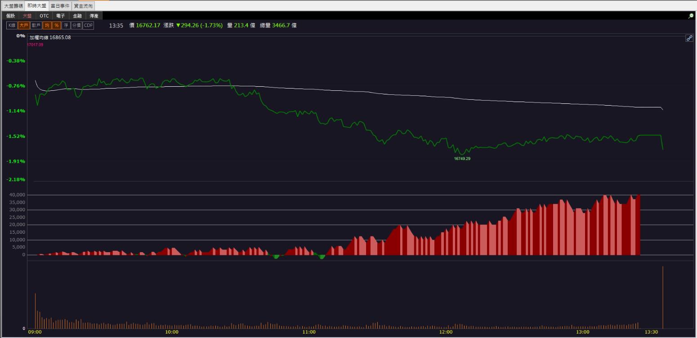Toggle the 散戶 indicator button

(x=36, y=26)
